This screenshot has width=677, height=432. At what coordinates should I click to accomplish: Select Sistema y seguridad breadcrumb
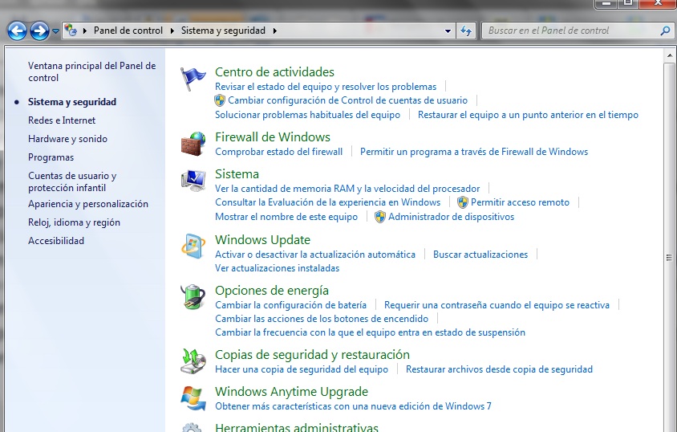point(223,31)
